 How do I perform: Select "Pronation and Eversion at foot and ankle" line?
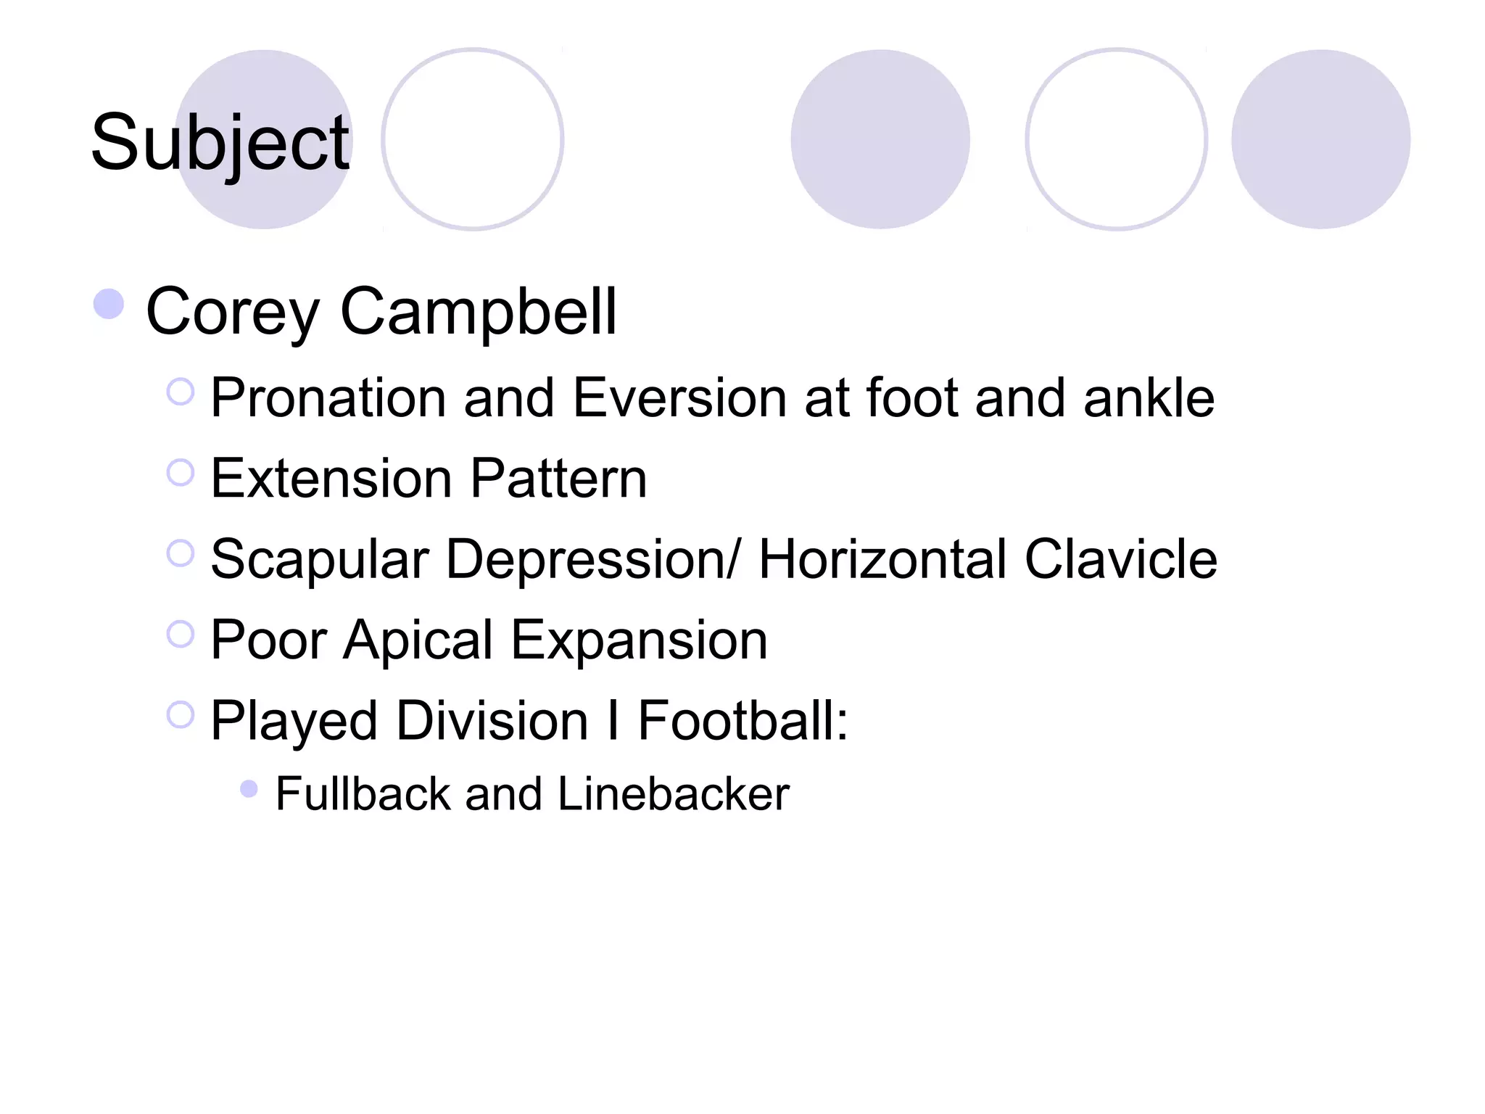coord(712,398)
